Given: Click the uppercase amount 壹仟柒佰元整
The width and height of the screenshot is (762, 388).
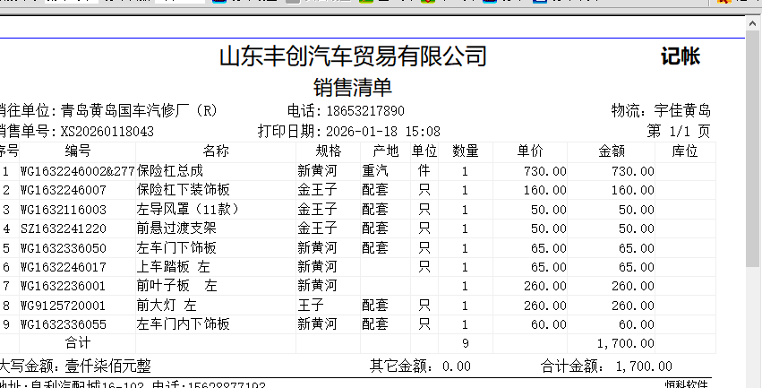Looking at the screenshot, I should [108, 366].
